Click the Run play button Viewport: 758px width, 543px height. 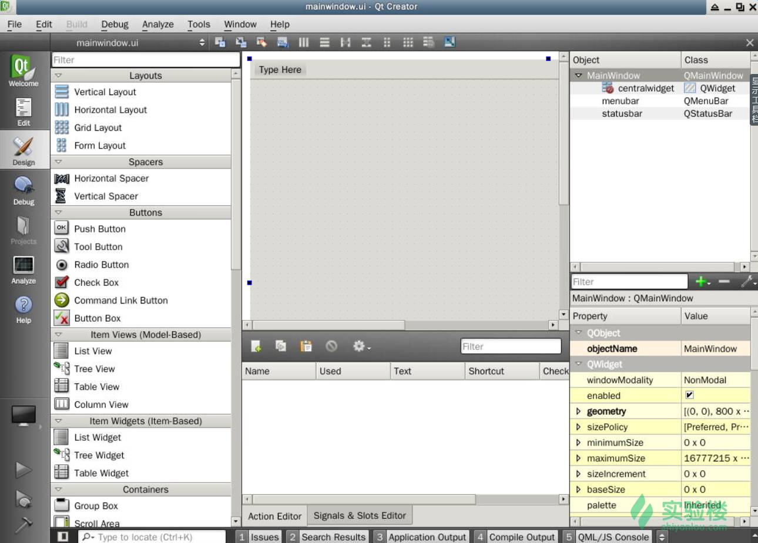click(24, 470)
